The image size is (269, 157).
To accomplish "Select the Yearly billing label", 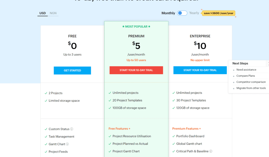I will [x=194, y=13].
